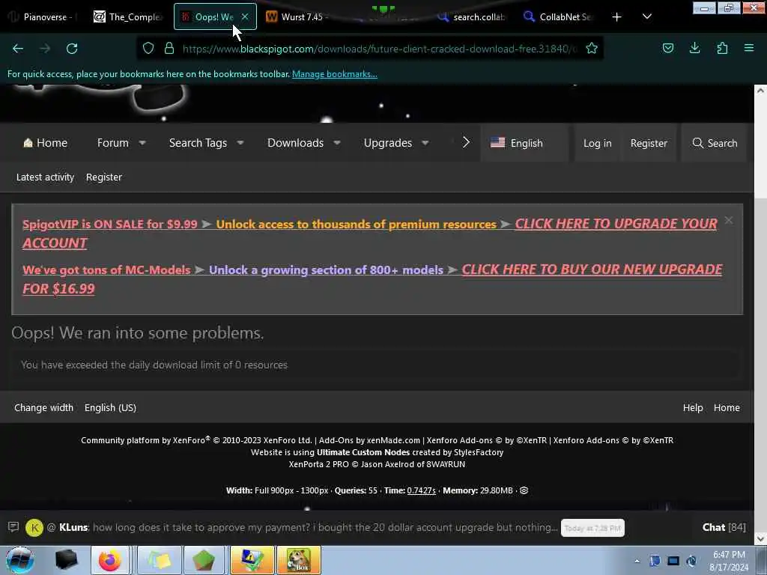Open the extensions puzzle-piece icon
The height and width of the screenshot is (575, 767).
coord(722,48)
